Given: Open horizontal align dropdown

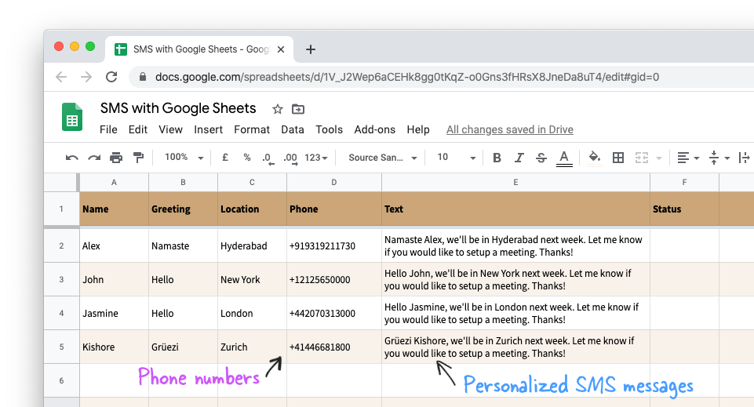Looking at the screenshot, I should pyautogui.click(x=688, y=158).
